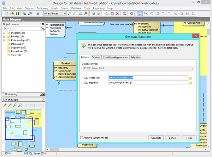This screenshot has height=157, width=212.
Task: Open the Dictionary menu
Action: click(42, 8)
